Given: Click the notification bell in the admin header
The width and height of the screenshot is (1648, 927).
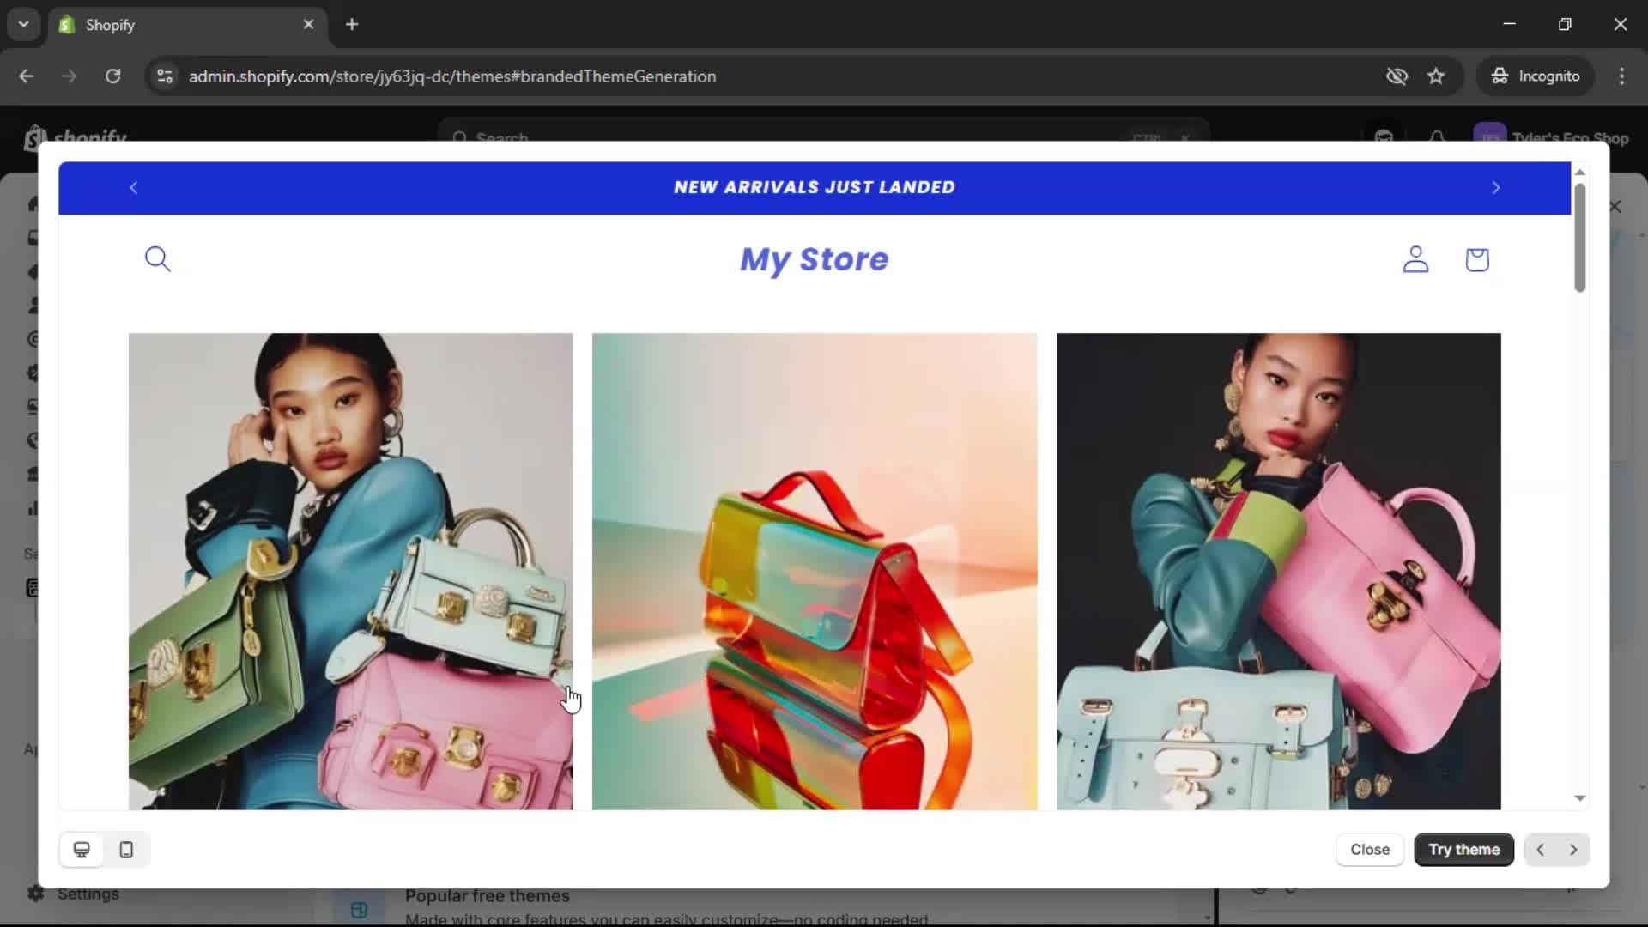Looking at the screenshot, I should (x=1437, y=137).
